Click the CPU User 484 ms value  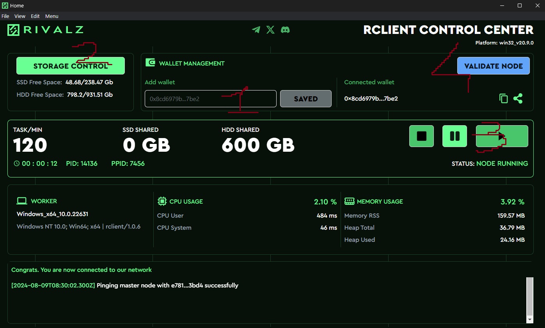[327, 215]
